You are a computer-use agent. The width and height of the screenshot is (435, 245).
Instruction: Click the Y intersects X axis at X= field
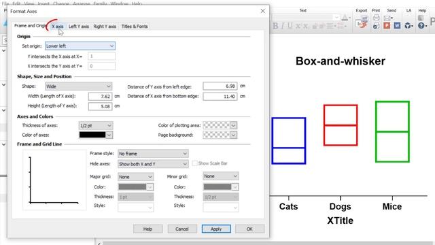[x=101, y=56]
